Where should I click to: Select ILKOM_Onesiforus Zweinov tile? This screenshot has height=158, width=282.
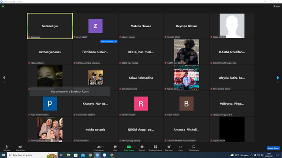[x=232, y=52]
